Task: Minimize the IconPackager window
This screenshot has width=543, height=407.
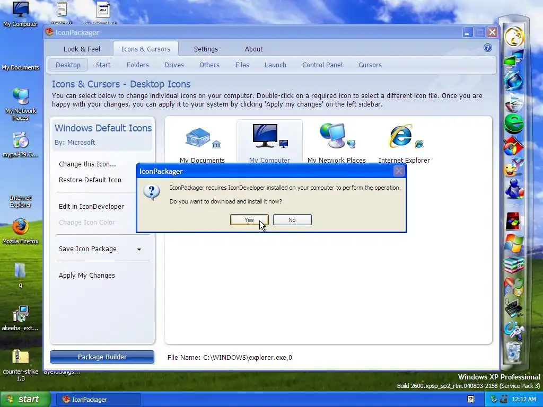Action: [467, 32]
